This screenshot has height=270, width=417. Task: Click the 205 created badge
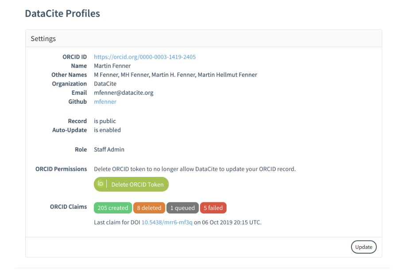coord(113,208)
